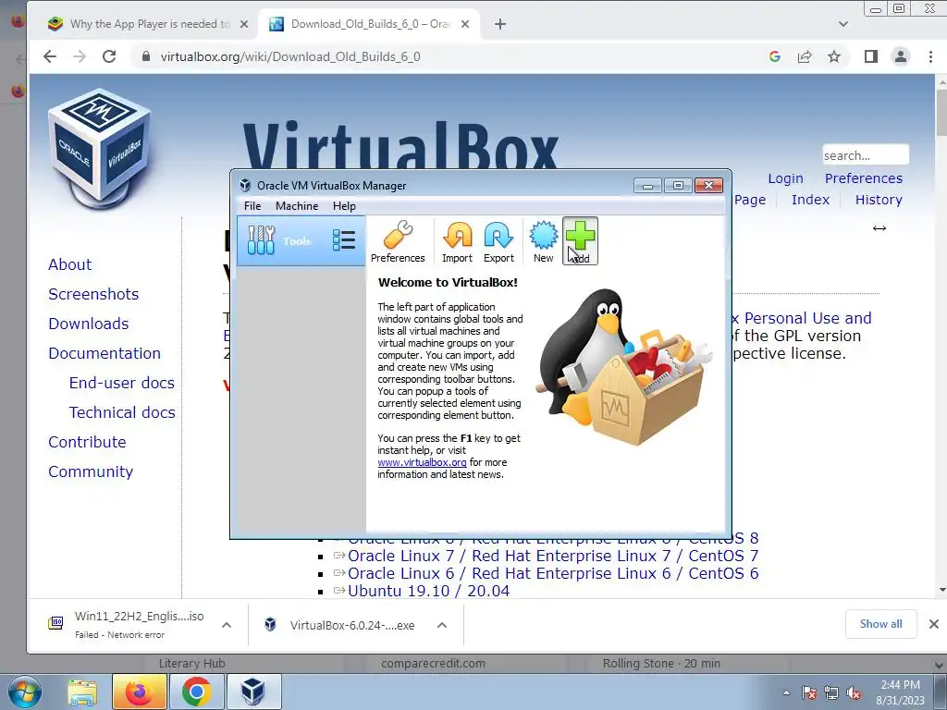This screenshot has width=947, height=710.
Task: Open the File menu in VirtualBox Manager
Action: (252, 206)
